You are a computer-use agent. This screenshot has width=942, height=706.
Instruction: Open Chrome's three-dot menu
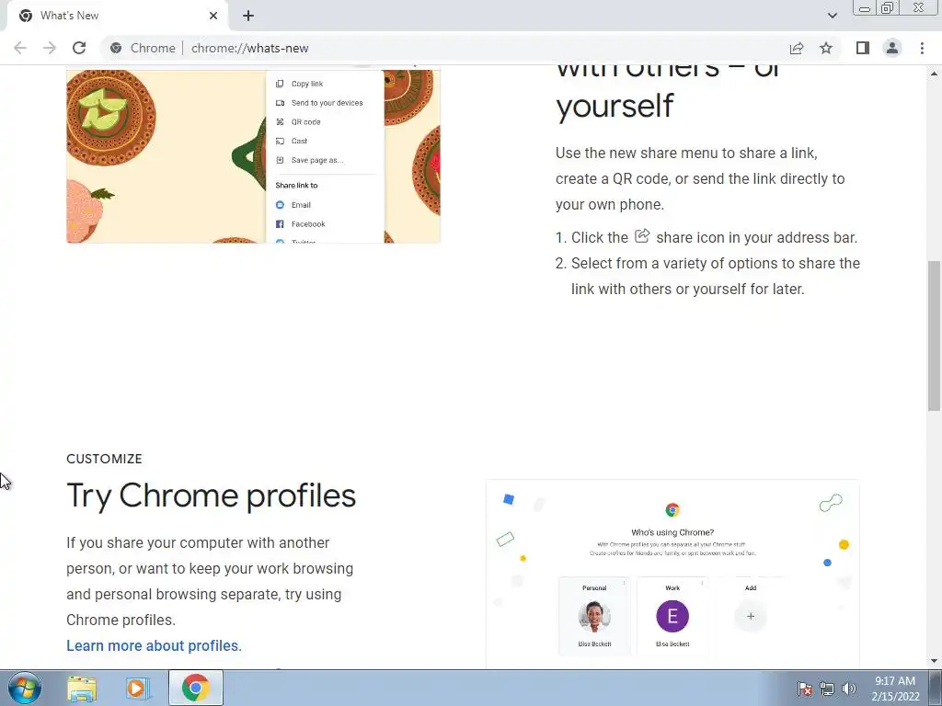[922, 48]
